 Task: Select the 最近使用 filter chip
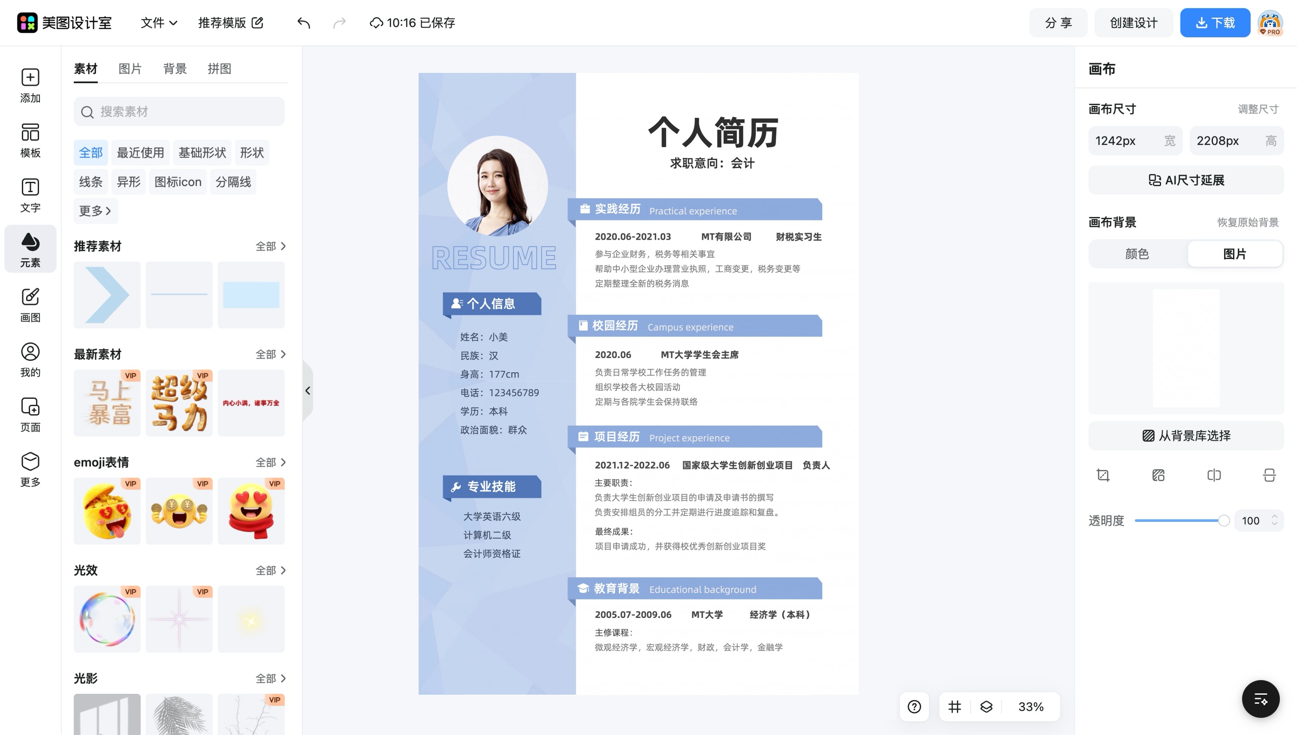tap(140, 153)
